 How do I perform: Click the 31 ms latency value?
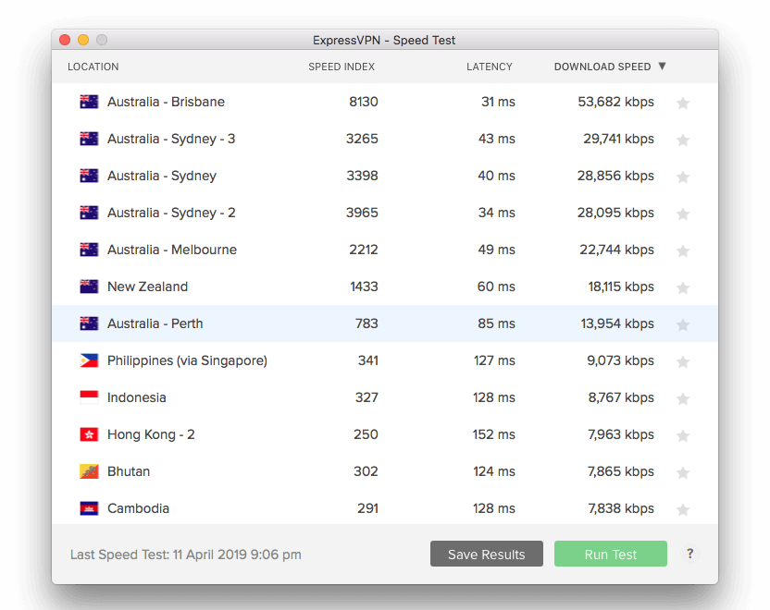(498, 102)
